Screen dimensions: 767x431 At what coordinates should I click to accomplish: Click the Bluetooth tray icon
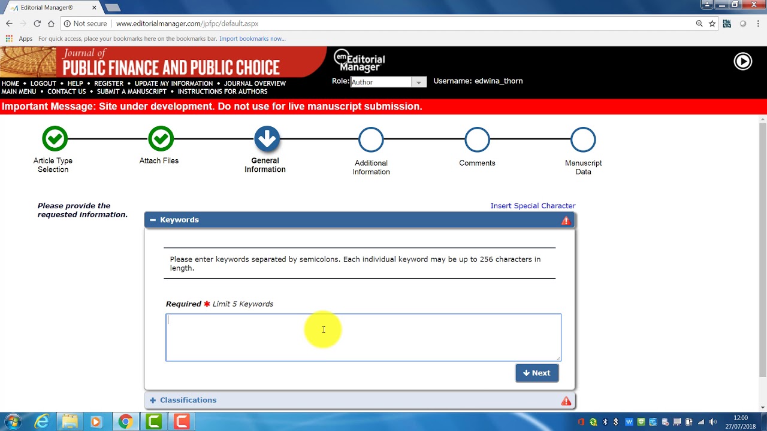605,422
